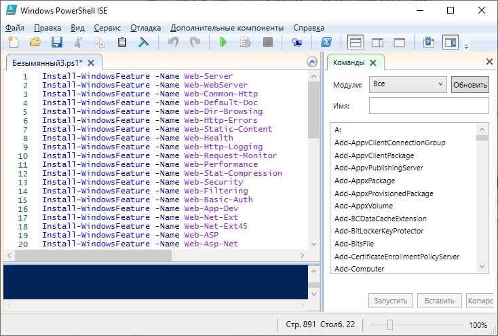Click down arrow of commands list scrollbar
This screenshot has height=336, width=498.
(x=482, y=266)
